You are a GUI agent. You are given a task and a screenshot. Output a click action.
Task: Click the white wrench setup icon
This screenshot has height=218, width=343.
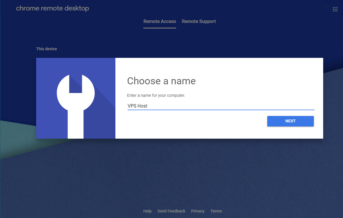click(x=76, y=106)
